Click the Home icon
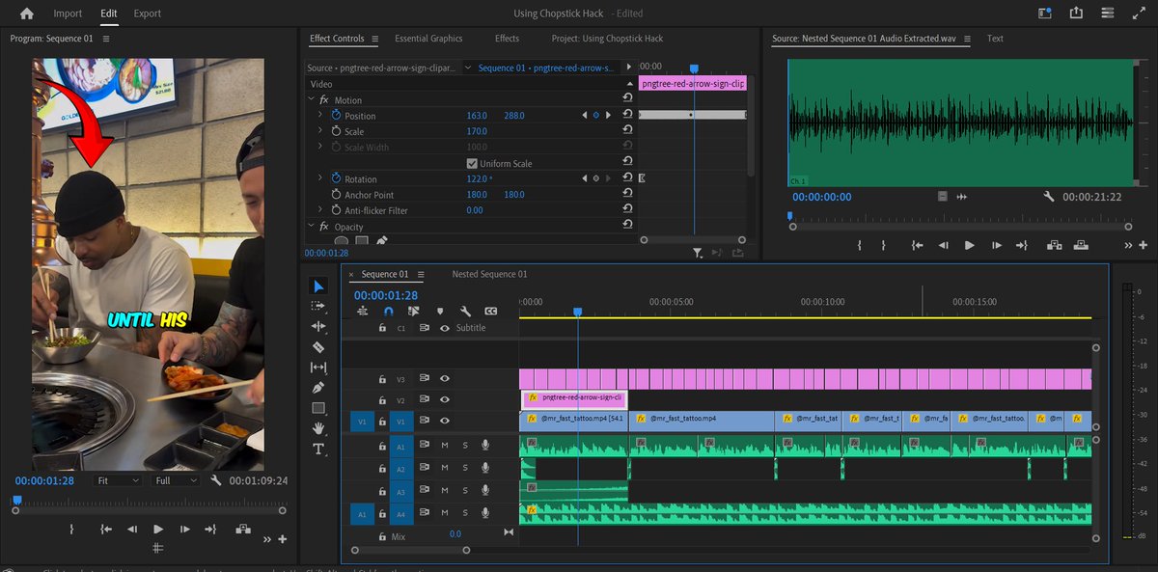The width and height of the screenshot is (1158, 572). coord(26,14)
